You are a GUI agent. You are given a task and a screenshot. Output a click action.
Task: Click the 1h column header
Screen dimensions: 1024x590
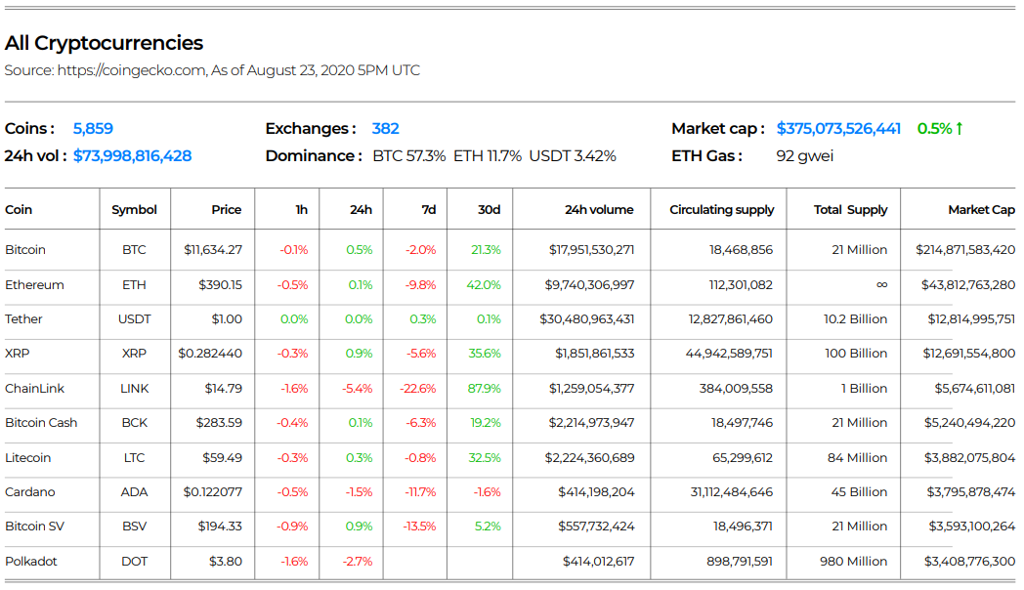[302, 209]
